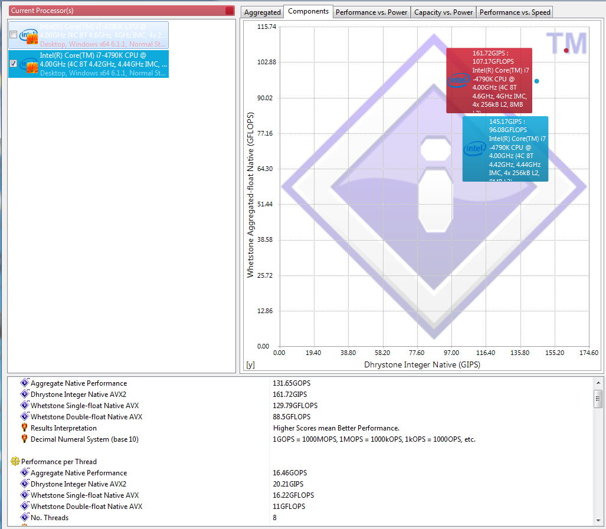
Task: Click the diamond icon beside Dhrystone Integer Native AVX2 161.72GIPS
Action: click(25, 394)
